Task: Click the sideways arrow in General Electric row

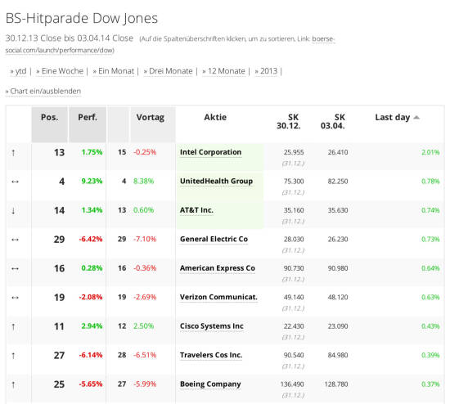Action: (x=15, y=240)
